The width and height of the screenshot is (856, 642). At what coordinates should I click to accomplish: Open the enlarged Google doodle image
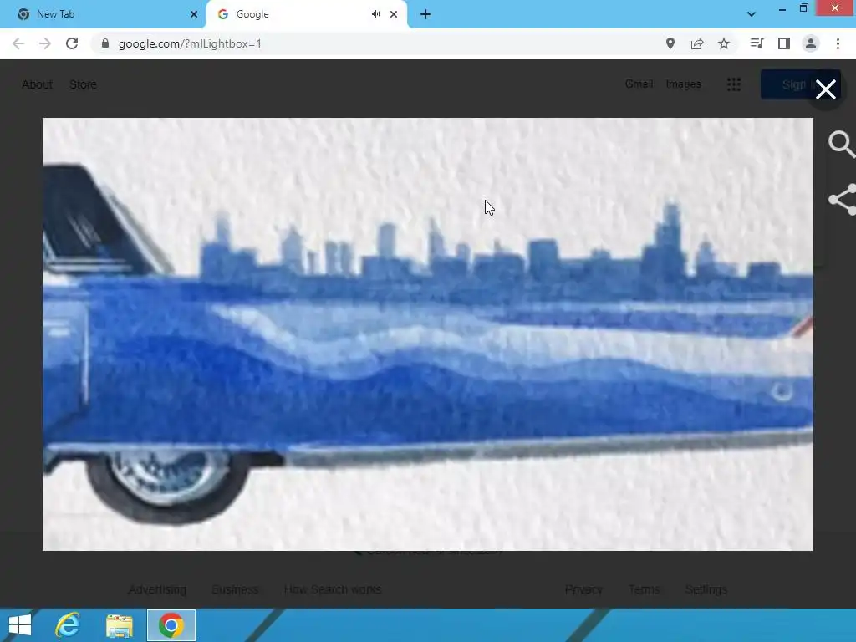click(427, 334)
